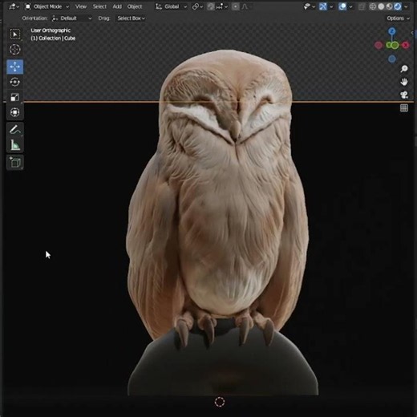Open Global transform orientation dropdown
Viewport: 417px width, 417px height.
[171, 6]
